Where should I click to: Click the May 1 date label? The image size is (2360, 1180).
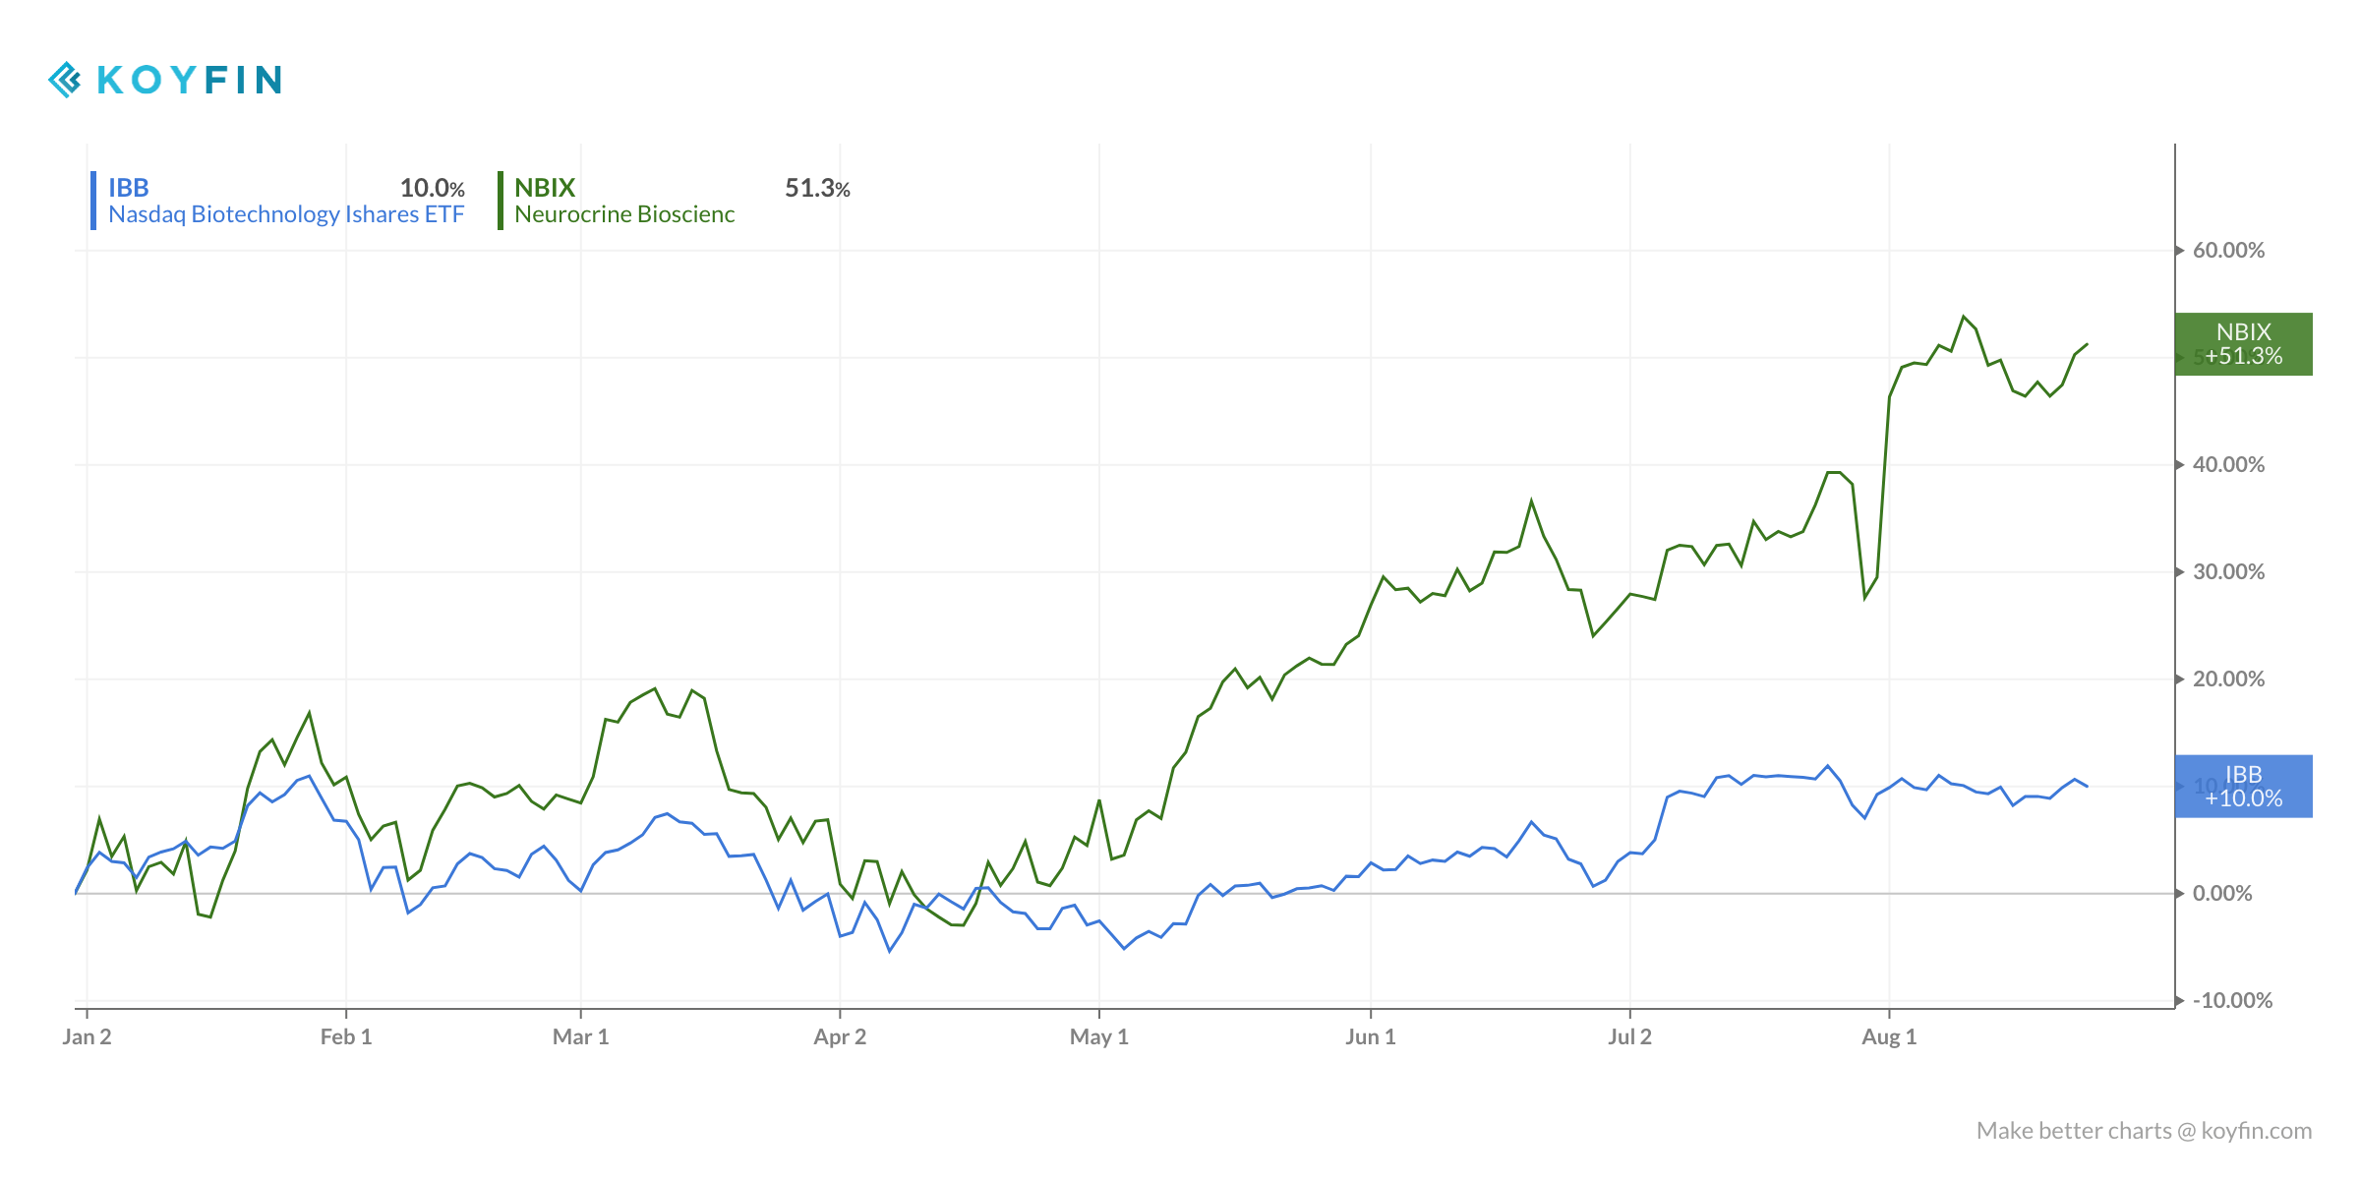1099,1037
